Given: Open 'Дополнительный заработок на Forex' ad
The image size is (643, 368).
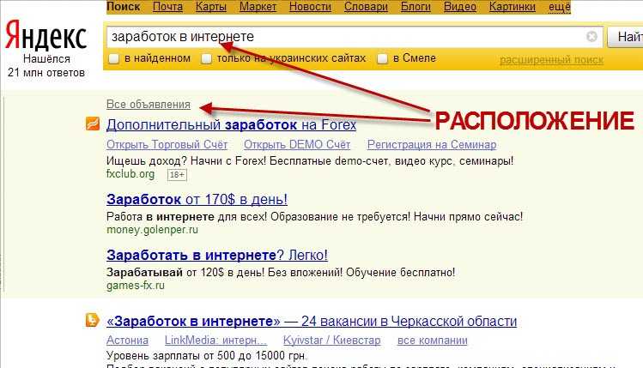Looking at the screenshot, I should (231, 124).
